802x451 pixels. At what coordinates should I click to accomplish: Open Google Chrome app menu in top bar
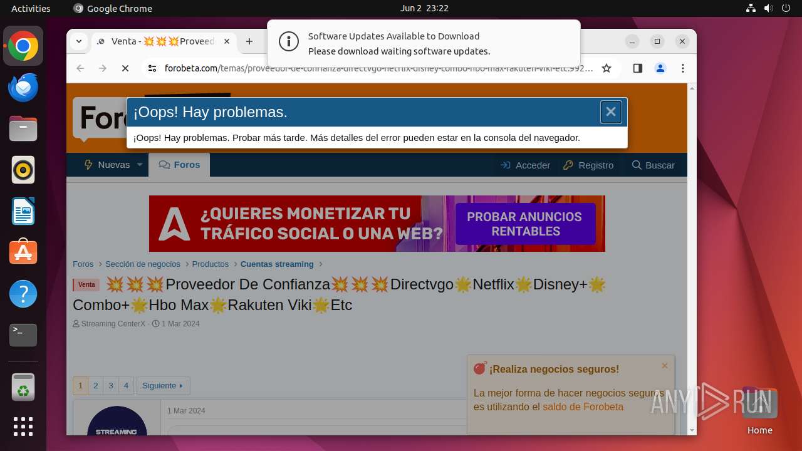pyautogui.click(x=113, y=8)
